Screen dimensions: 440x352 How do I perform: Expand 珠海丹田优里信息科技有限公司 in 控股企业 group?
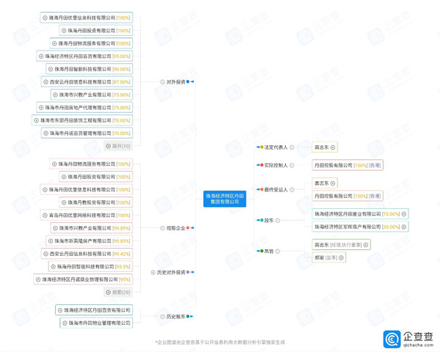point(45,190)
